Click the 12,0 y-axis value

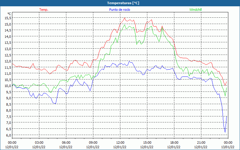coord(8,61)
